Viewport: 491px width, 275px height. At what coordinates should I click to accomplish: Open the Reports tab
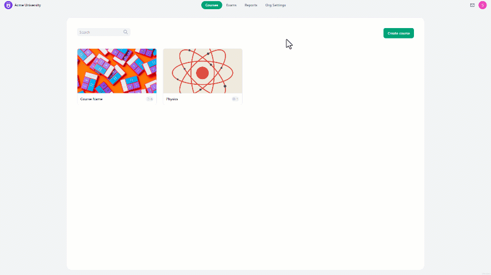pos(251,5)
